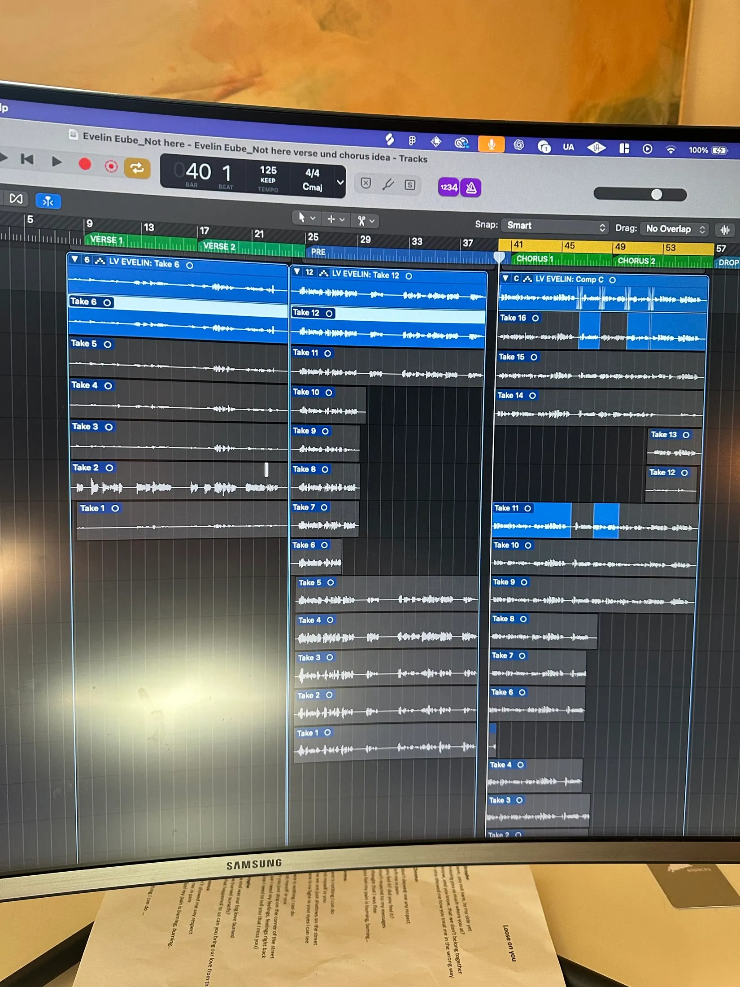Start playback with the Play button
Viewport: 740px width, 987px height.
[57, 162]
